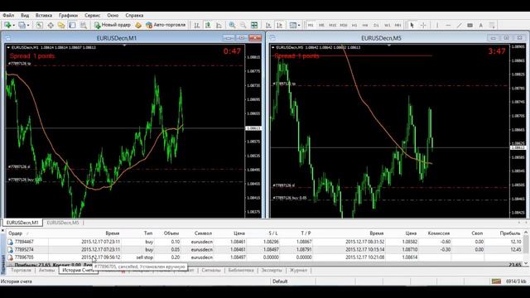This screenshot has height=298, width=530.
Task: Switch to the EURUSDecn,M5 chart tab
Action: click(x=63, y=223)
